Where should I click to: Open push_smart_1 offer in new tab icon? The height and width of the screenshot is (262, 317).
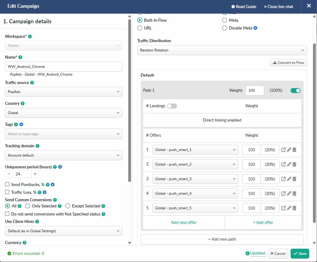[283, 150]
